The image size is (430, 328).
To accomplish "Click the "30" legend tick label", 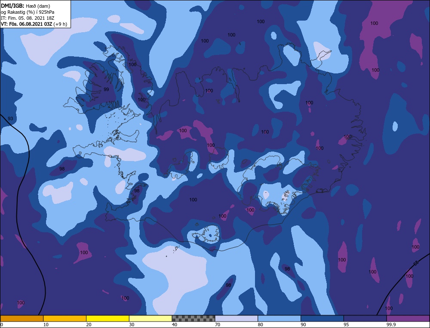I will pyautogui.click(x=132, y=325).
